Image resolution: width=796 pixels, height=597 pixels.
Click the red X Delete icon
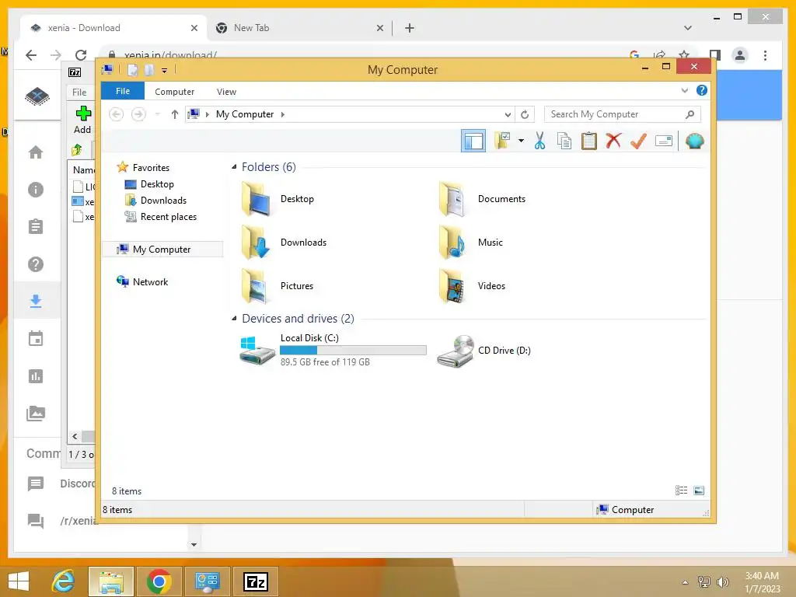tap(613, 141)
